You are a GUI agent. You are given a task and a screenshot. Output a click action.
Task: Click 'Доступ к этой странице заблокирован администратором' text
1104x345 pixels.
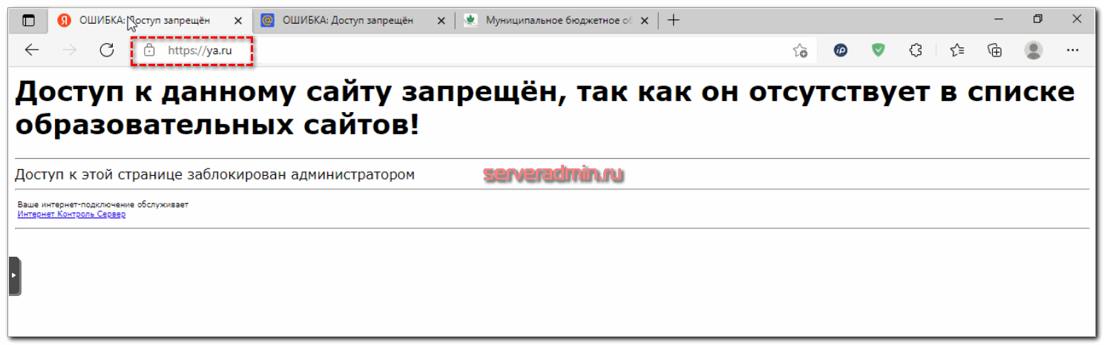(214, 174)
